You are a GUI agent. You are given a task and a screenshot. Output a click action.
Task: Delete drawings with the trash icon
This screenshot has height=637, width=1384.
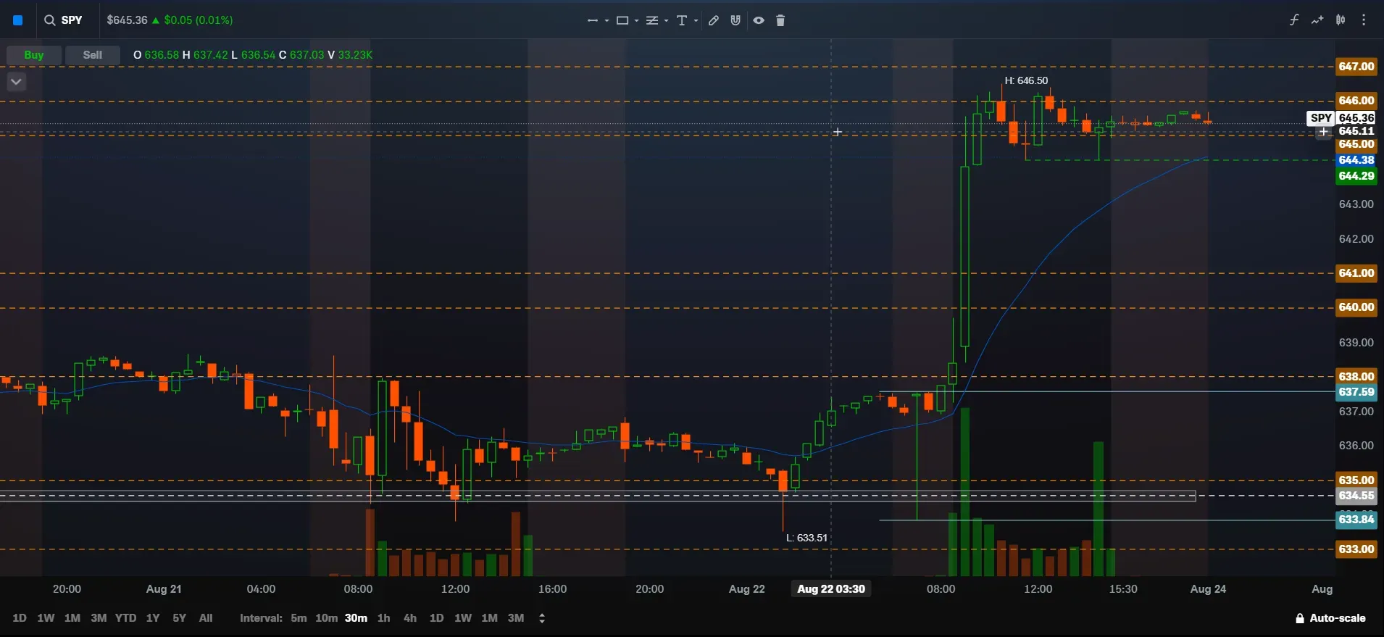780,20
